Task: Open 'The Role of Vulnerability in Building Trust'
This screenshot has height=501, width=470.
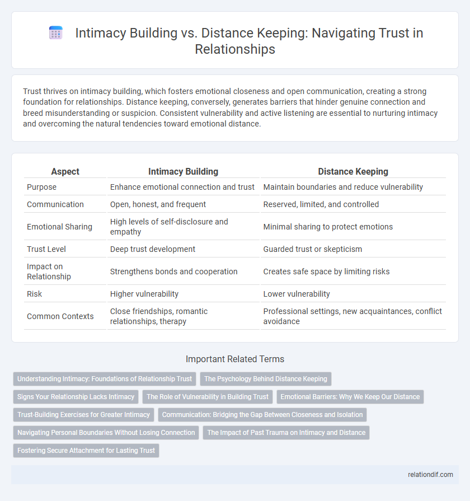Action: (x=208, y=397)
